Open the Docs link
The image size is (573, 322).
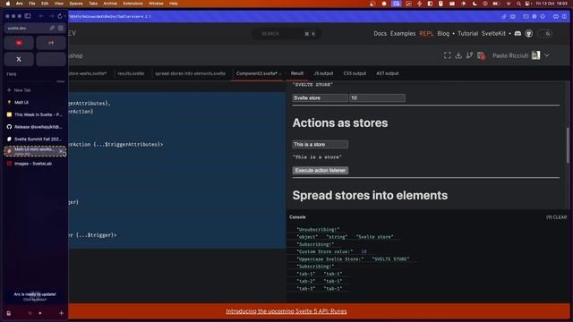pos(380,34)
